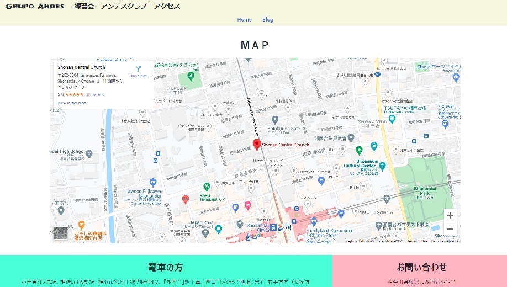
Task: Select the TSUTAYA 湘南台店 marker
Action: 392,119
